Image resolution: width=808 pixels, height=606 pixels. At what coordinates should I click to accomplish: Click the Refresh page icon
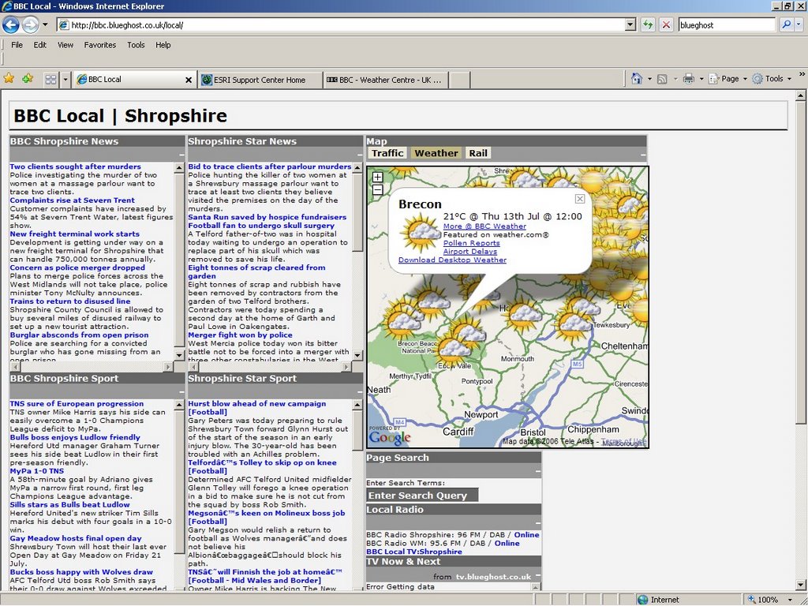tap(648, 24)
